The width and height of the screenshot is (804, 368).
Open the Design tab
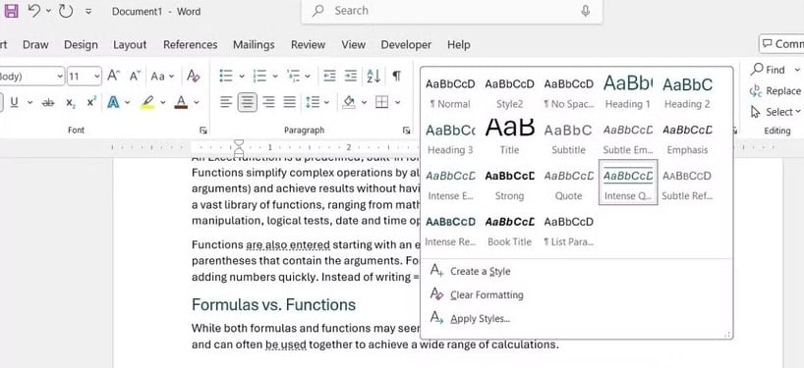tap(81, 45)
